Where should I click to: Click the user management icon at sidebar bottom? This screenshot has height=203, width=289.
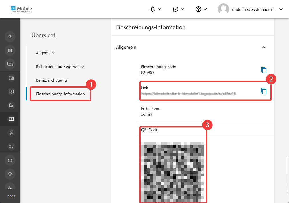point(10,187)
